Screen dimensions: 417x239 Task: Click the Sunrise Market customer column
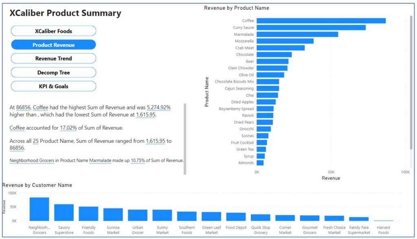113,215
